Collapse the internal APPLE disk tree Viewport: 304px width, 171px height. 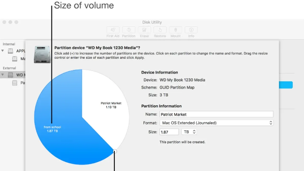[x=3, y=51]
